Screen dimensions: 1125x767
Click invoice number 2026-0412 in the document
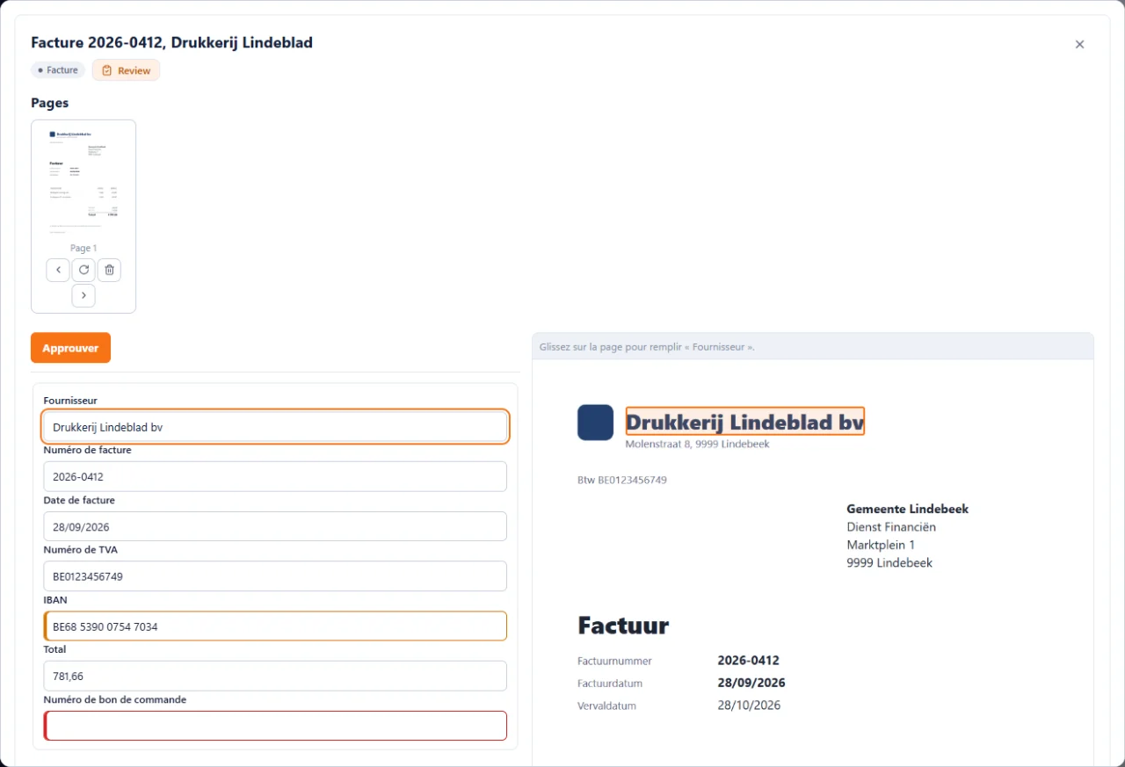coord(748,661)
